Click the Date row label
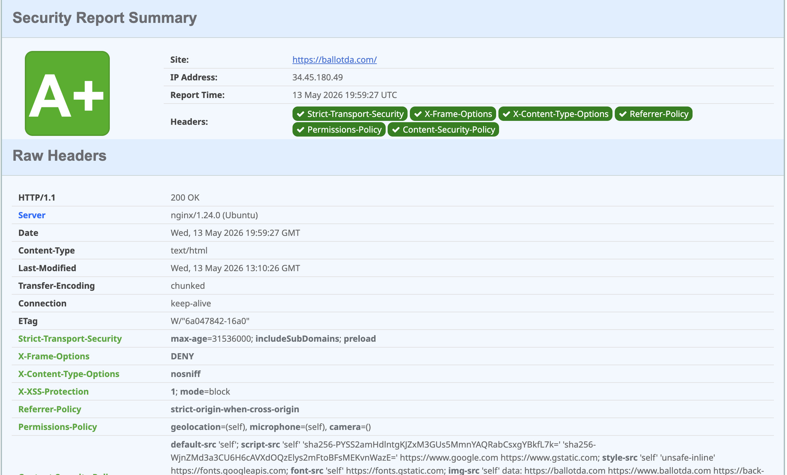The width and height of the screenshot is (787, 475). [x=28, y=233]
